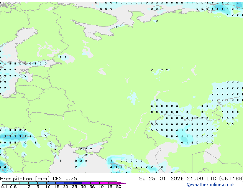Click the legend value '35'
Viewport: 243px width, 188px height.
(92, 186)
